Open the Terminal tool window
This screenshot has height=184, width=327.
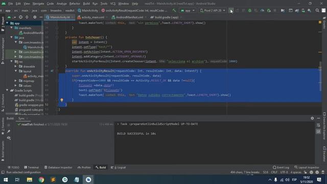point(32,167)
